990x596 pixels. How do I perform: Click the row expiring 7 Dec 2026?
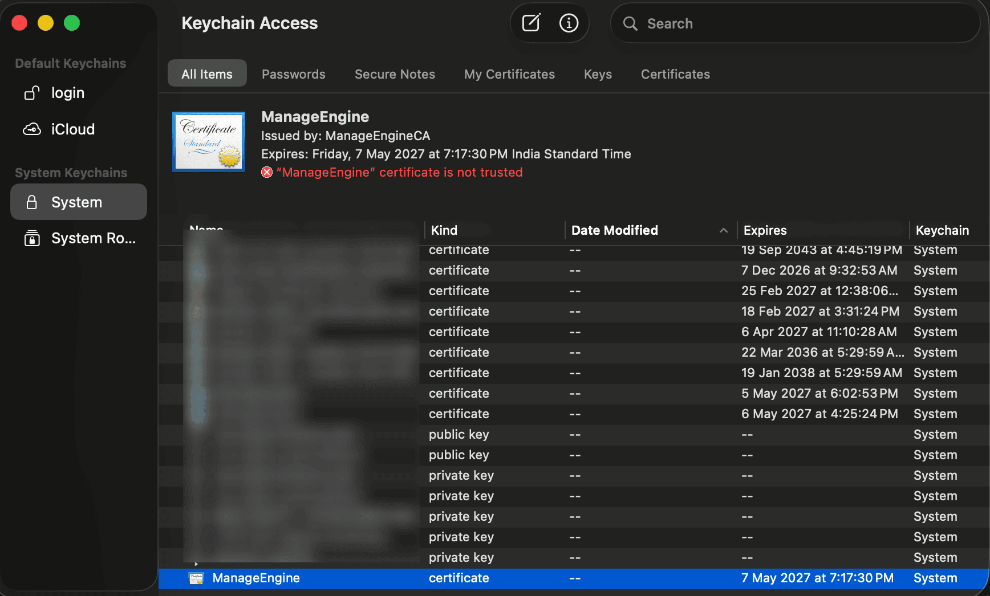[574, 271]
